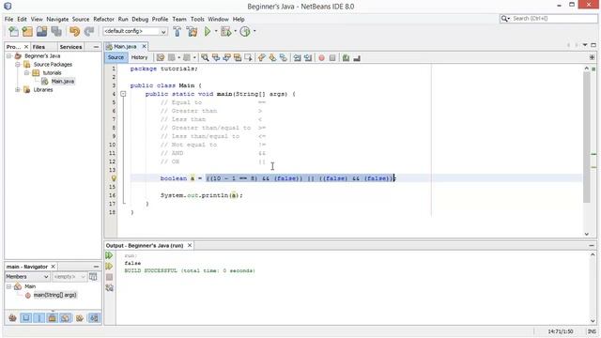Image resolution: width=601 pixels, height=338 pixels.
Task: Click the New Project toolbar icon
Action: point(27,31)
